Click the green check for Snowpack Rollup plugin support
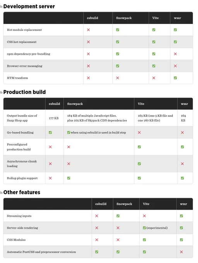Image resolution: width=198 pixels, height=263 pixels. (x=69, y=178)
